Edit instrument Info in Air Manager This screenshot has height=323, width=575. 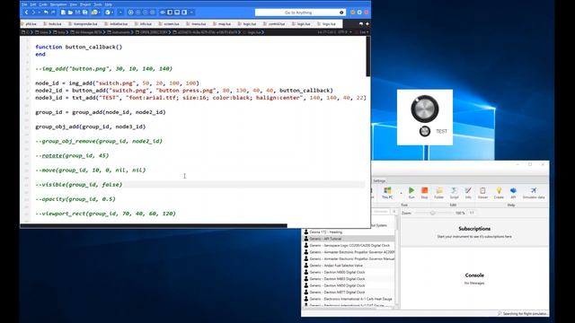pyautogui.click(x=468, y=192)
